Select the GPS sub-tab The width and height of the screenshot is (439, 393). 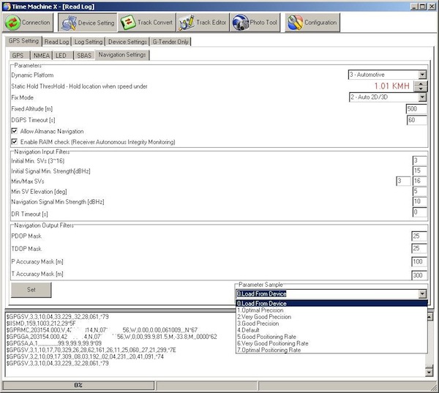(19, 56)
